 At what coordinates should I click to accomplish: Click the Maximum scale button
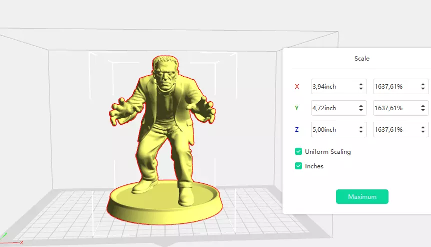click(362, 196)
